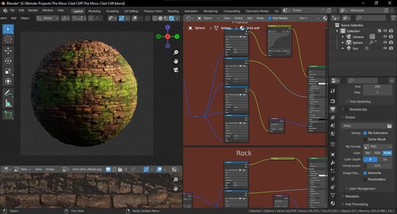This screenshot has width=397, height=214.
Task: Select the Annotate tool
Action: 8,93
